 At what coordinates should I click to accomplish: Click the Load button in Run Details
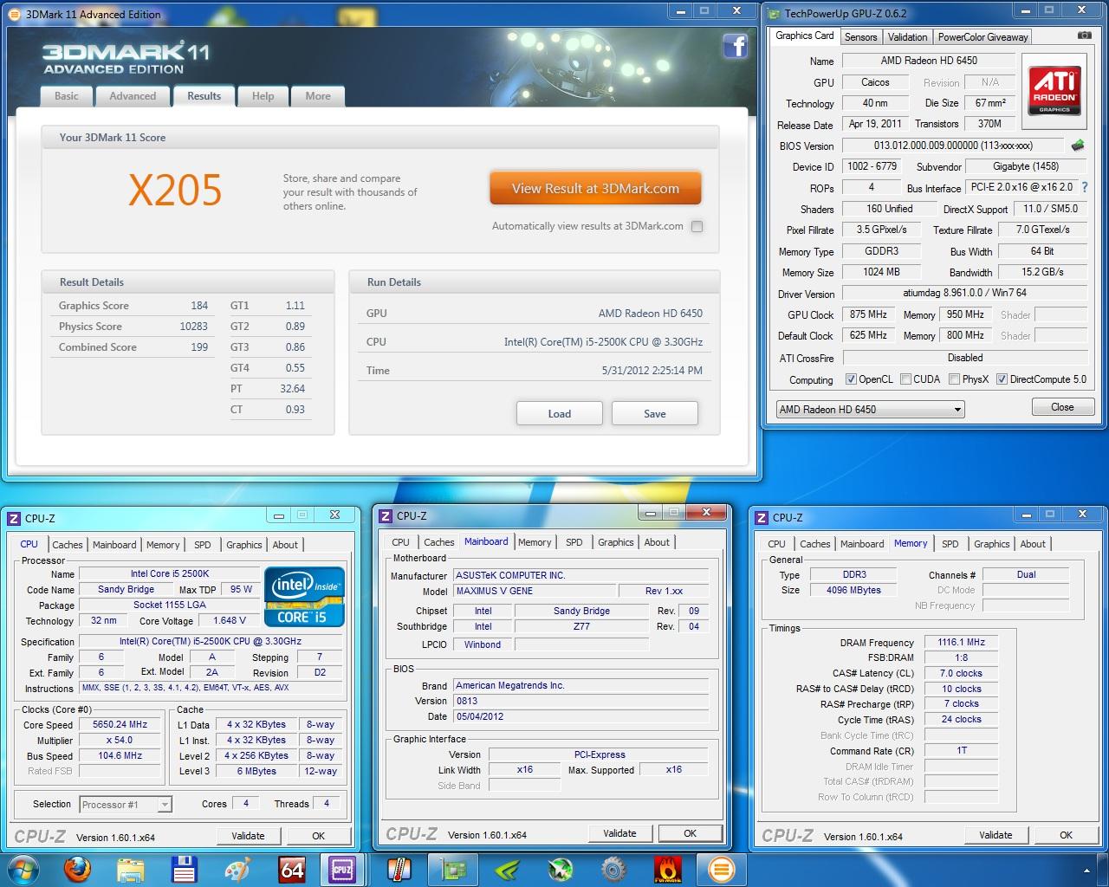tap(560, 413)
